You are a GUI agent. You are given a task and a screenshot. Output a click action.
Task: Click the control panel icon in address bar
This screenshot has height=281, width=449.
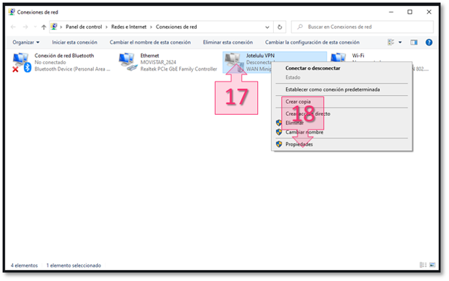coord(54,27)
